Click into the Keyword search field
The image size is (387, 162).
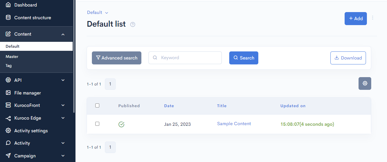[185, 58]
